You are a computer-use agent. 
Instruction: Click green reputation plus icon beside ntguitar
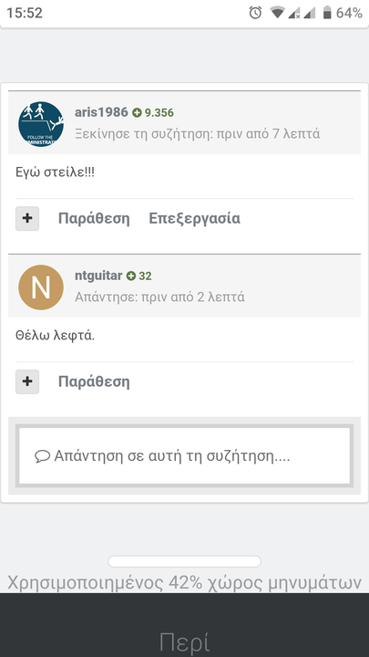click(x=131, y=276)
